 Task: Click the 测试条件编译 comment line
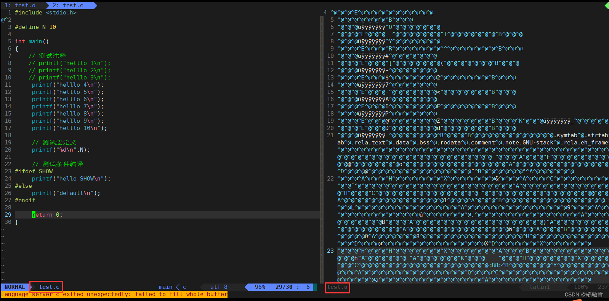pyautogui.click(x=58, y=164)
